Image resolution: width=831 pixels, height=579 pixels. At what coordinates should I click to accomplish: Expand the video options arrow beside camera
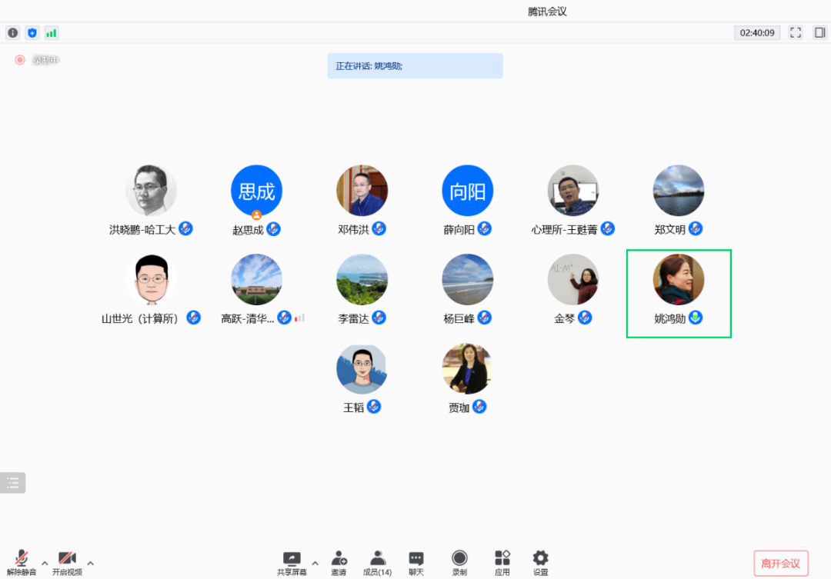point(91,563)
